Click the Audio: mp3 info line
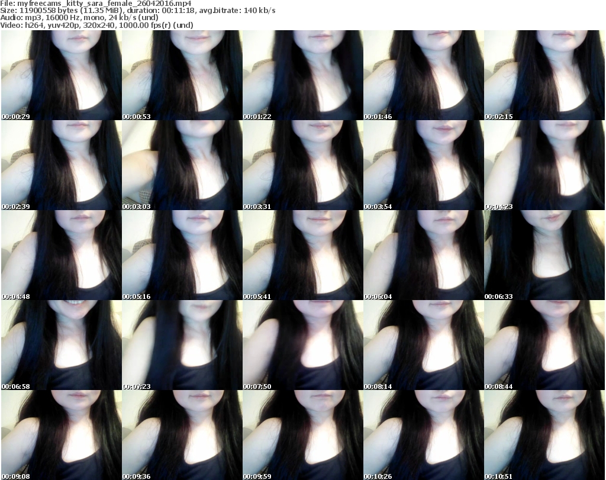 (x=79, y=18)
